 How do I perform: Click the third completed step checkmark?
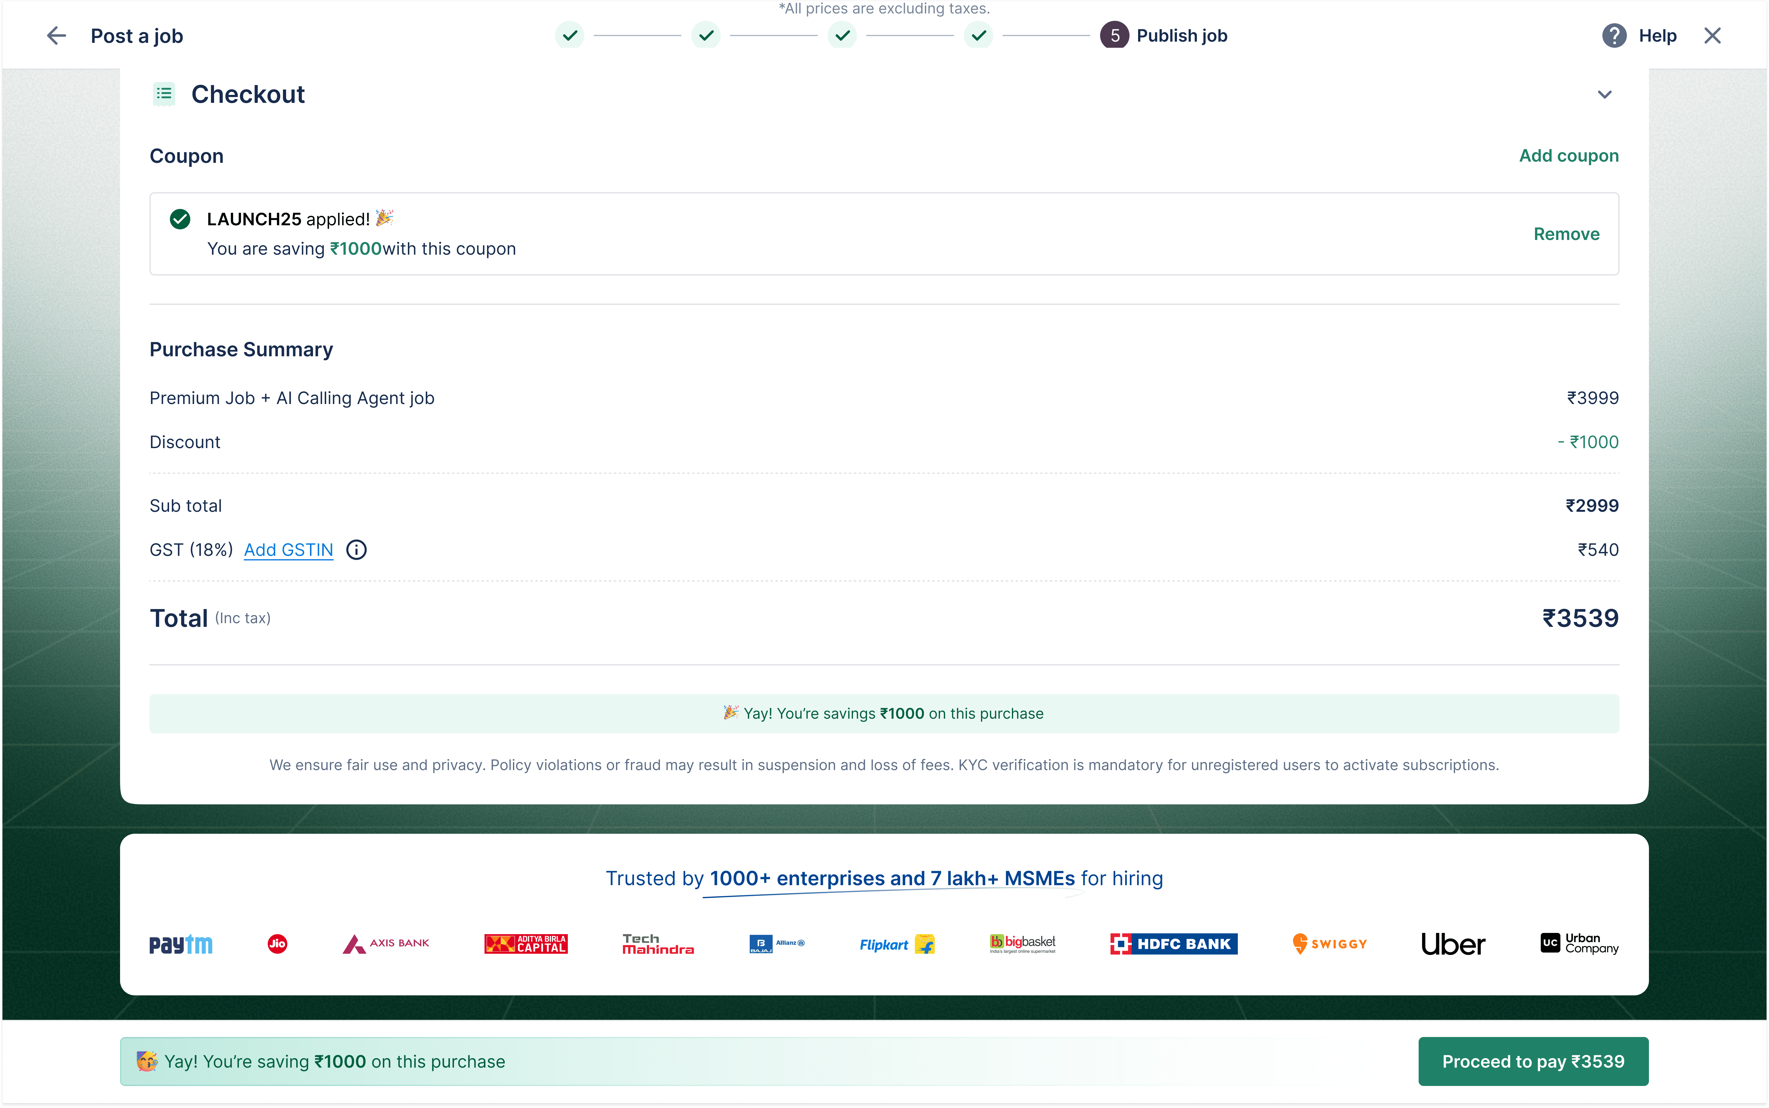[842, 35]
